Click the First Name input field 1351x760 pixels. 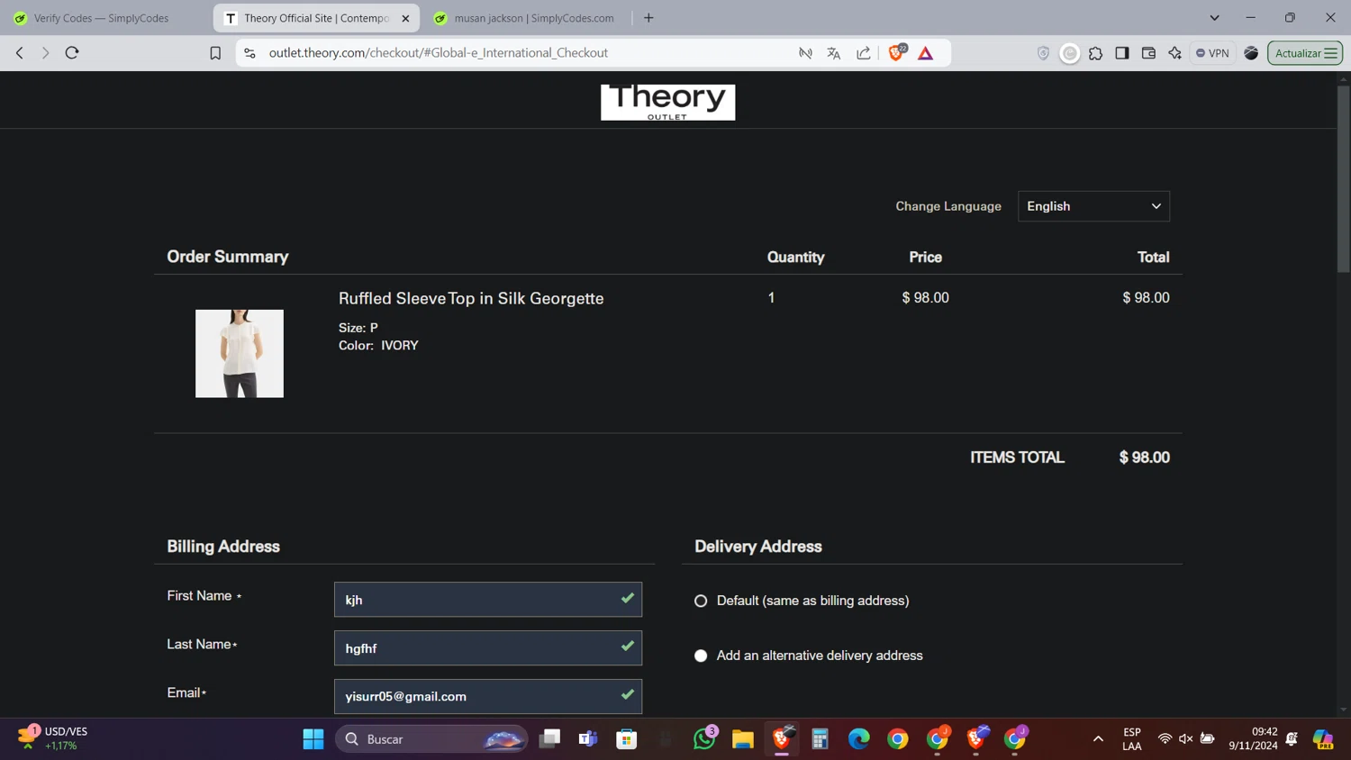coord(488,600)
